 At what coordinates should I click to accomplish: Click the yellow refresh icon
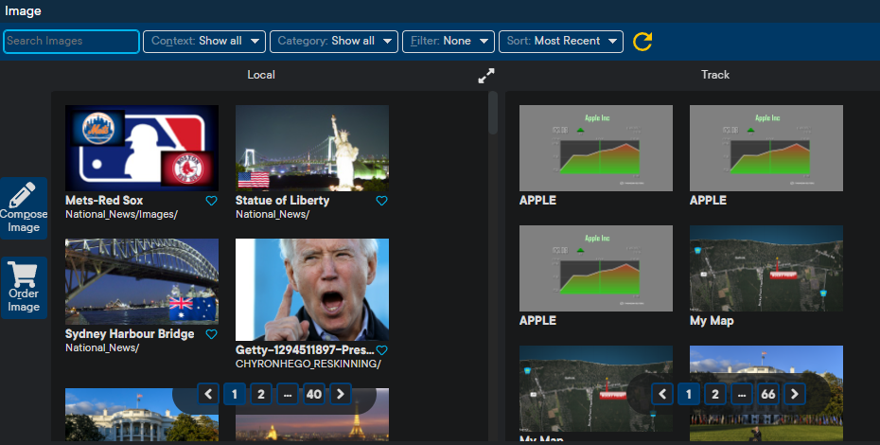point(642,42)
